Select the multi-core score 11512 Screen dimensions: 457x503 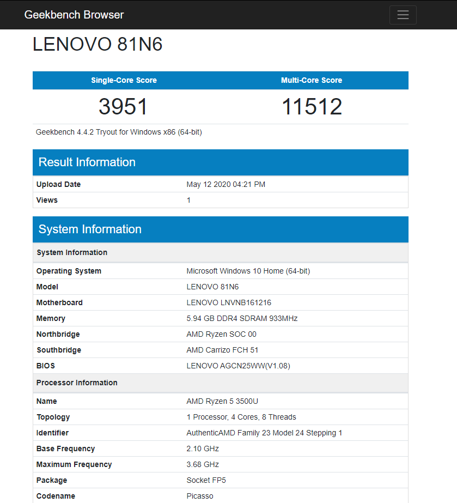coord(312,106)
